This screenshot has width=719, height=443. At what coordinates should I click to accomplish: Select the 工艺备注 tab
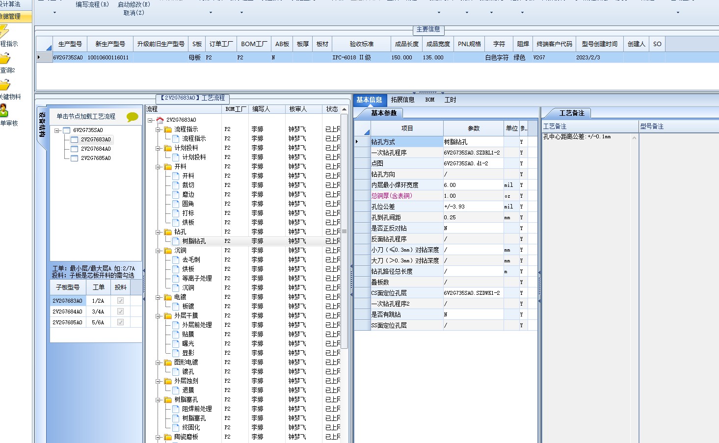tap(572, 113)
